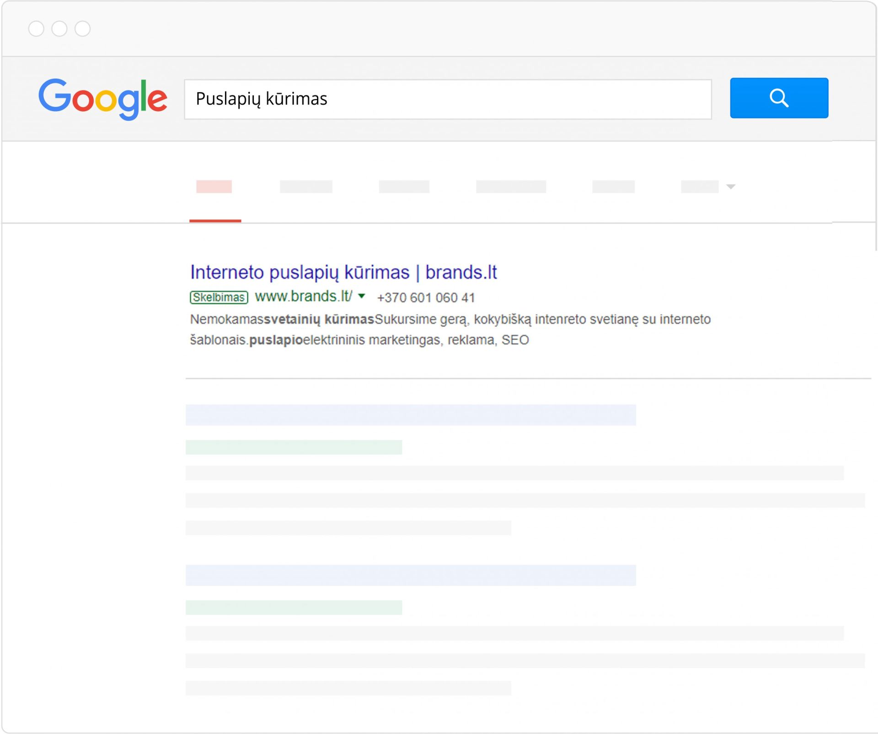This screenshot has width=878, height=734.
Task: Select the active red-underlined results tab
Action: pos(214,187)
